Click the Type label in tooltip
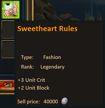Screen dimensions: 105x108 coord(27,57)
